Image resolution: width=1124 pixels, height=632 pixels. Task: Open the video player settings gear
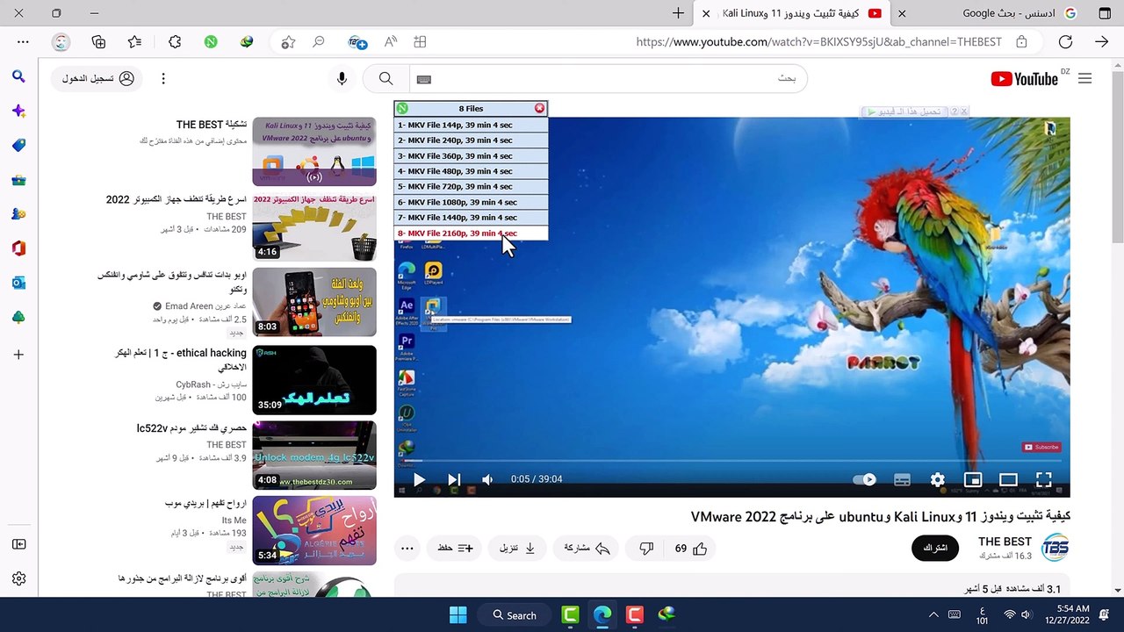[x=937, y=479]
